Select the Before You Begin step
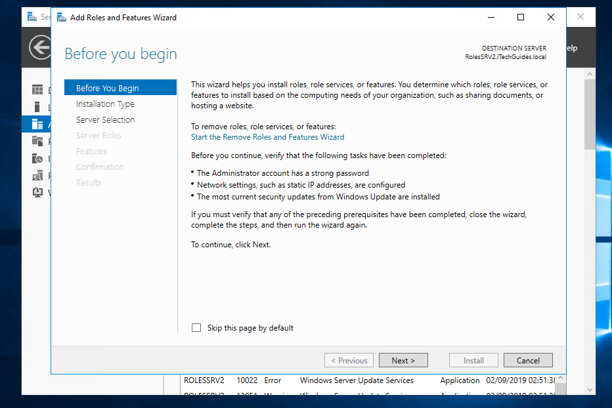 pyautogui.click(x=106, y=87)
